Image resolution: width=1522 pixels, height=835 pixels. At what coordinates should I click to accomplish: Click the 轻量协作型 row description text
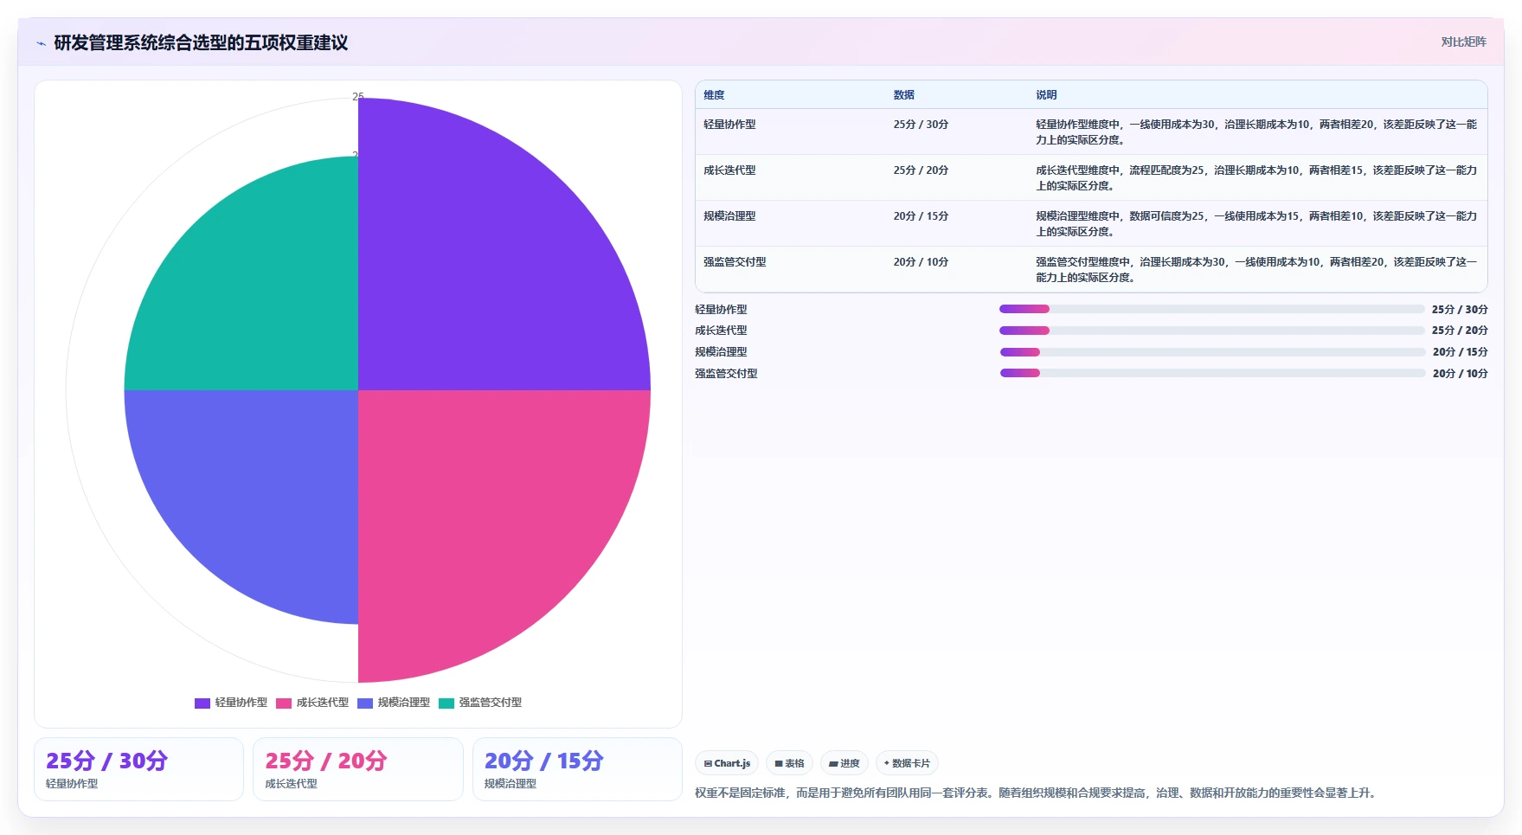click(x=1256, y=132)
